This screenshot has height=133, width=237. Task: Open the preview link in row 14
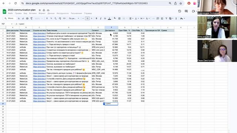[39, 66]
